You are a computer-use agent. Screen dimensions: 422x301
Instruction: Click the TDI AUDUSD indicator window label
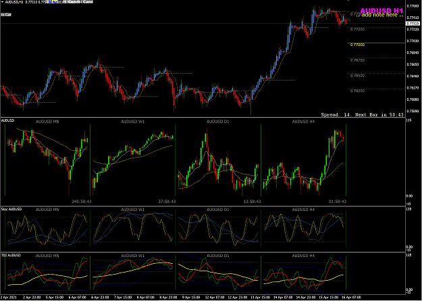pyautogui.click(x=11, y=255)
